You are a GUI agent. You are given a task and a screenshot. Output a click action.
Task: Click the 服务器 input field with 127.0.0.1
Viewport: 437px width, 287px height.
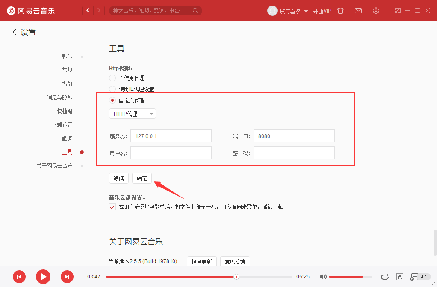click(x=171, y=136)
